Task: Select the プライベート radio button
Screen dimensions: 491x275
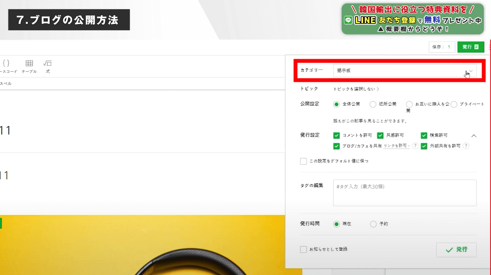Action: [454, 104]
